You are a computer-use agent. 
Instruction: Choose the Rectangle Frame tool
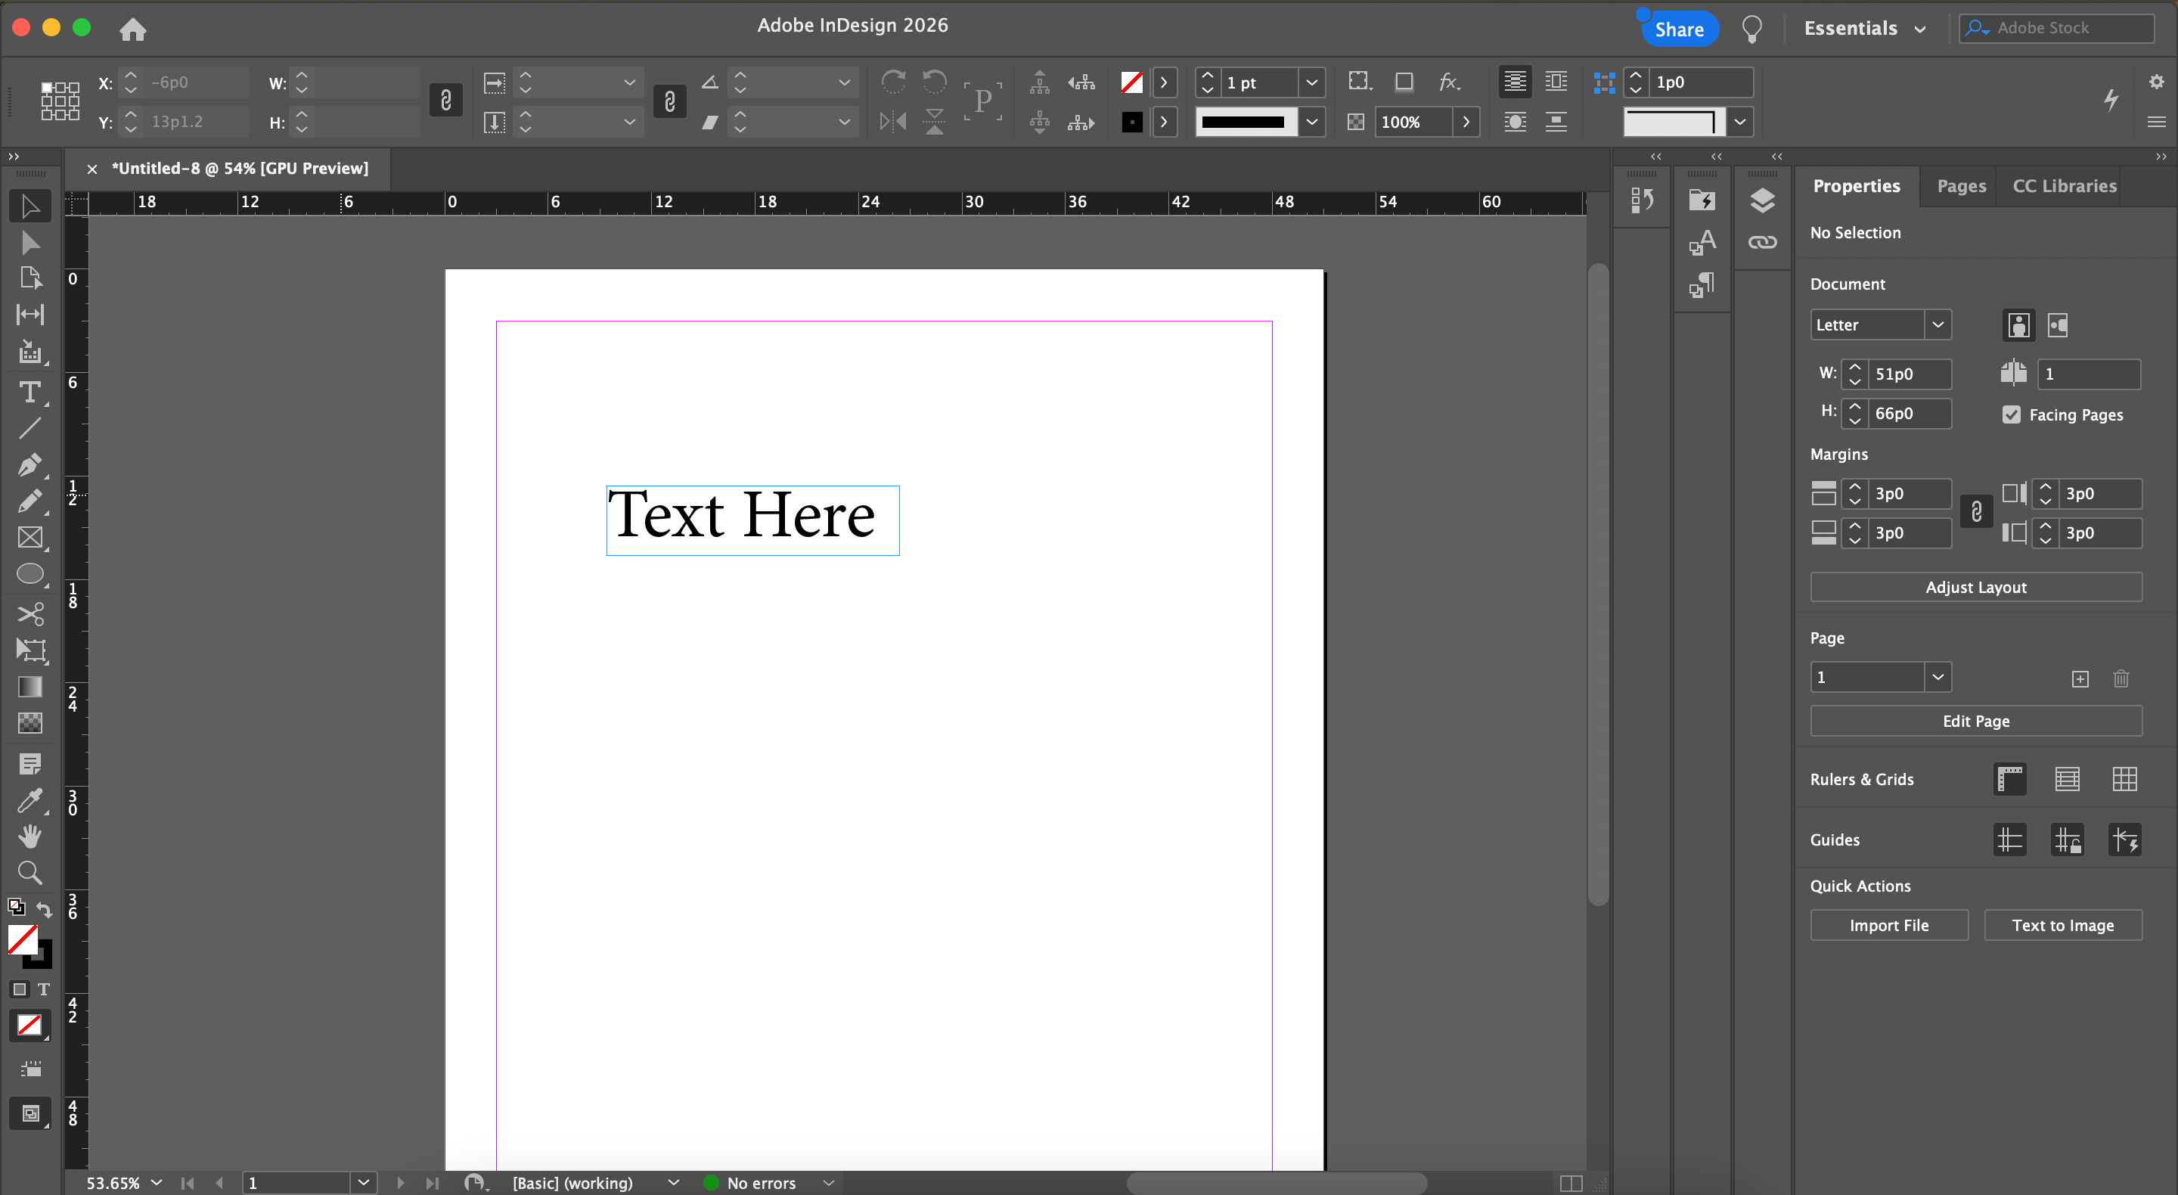pyautogui.click(x=29, y=538)
